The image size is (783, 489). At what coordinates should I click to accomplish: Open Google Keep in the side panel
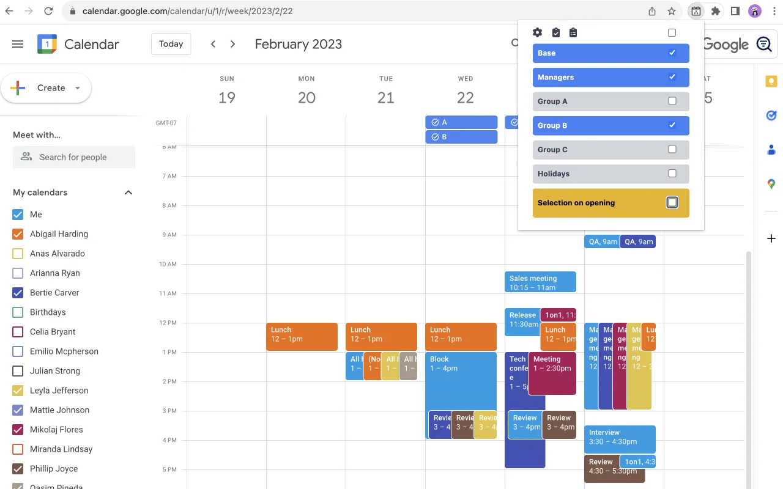point(771,81)
